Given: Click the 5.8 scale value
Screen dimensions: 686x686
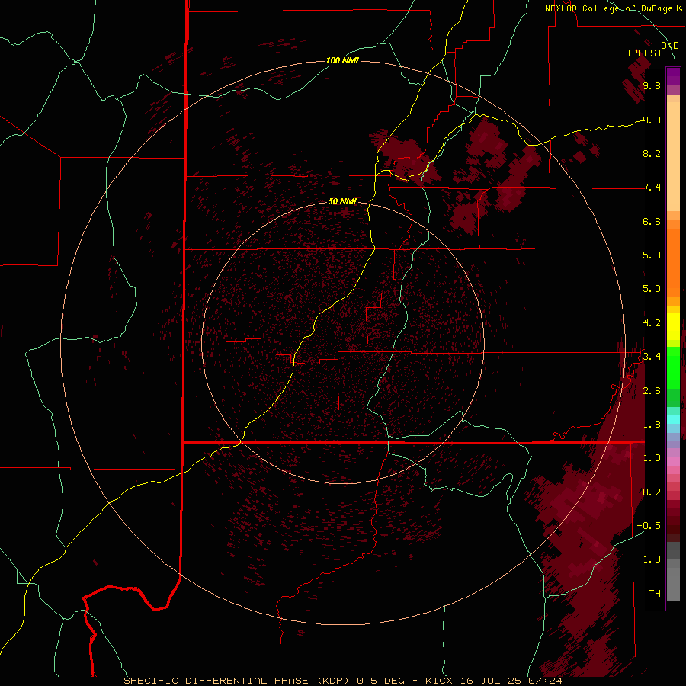Looking at the screenshot, I should click(x=652, y=255).
